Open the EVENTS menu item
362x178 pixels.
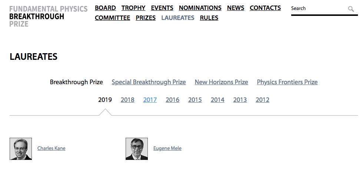click(x=162, y=8)
